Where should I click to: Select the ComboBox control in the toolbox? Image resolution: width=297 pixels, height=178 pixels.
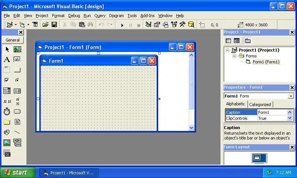point(7,91)
